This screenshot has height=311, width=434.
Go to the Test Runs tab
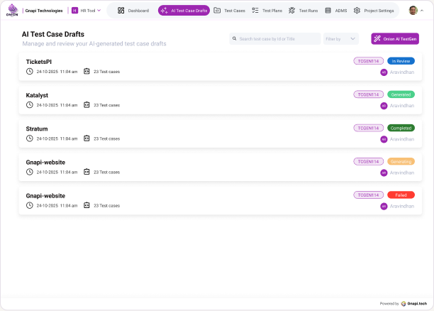click(x=304, y=11)
